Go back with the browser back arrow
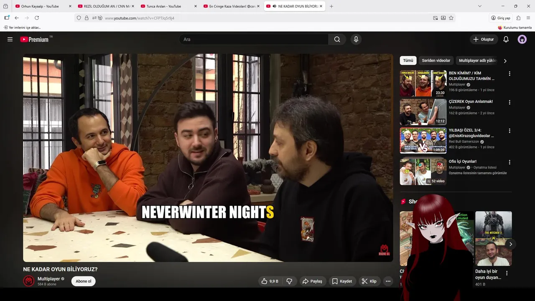535x301 pixels. (17, 18)
